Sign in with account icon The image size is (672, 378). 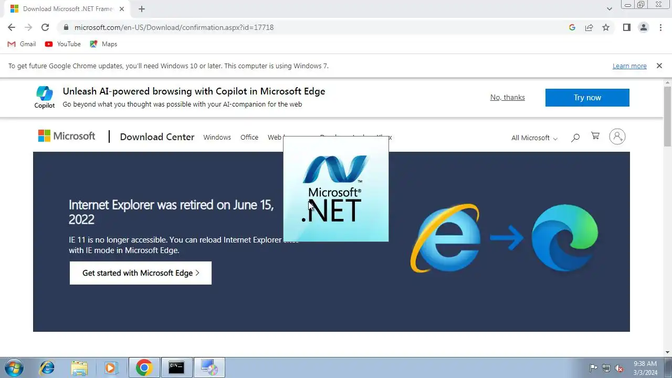point(617,137)
